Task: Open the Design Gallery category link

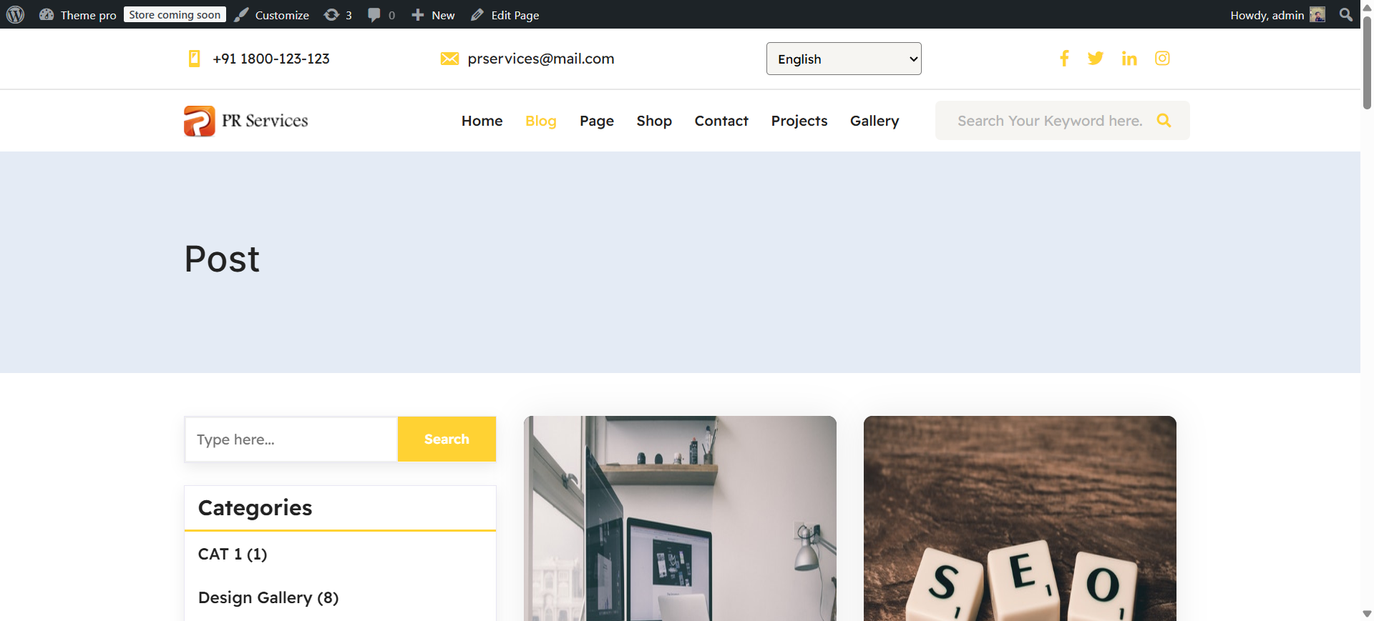Action: pyautogui.click(x=268, y=597)
